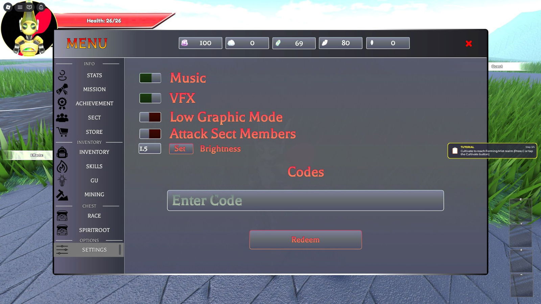The height and width of the screenshot is (304, 541).
Task: Click the Stats icon in sidebar
Action: pyautogui.click(x=62, y=75)
